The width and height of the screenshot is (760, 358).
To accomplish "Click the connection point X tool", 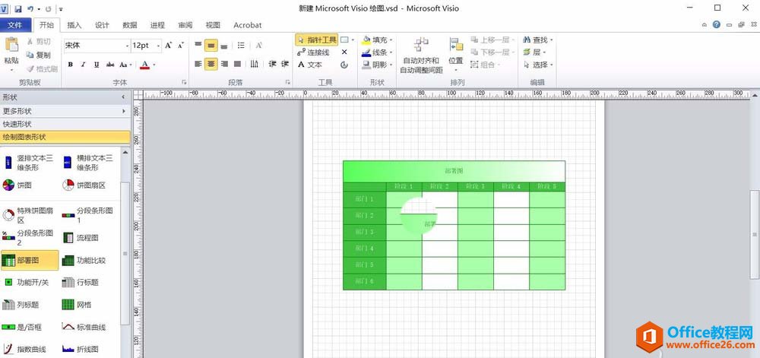I will click(344, 52).
